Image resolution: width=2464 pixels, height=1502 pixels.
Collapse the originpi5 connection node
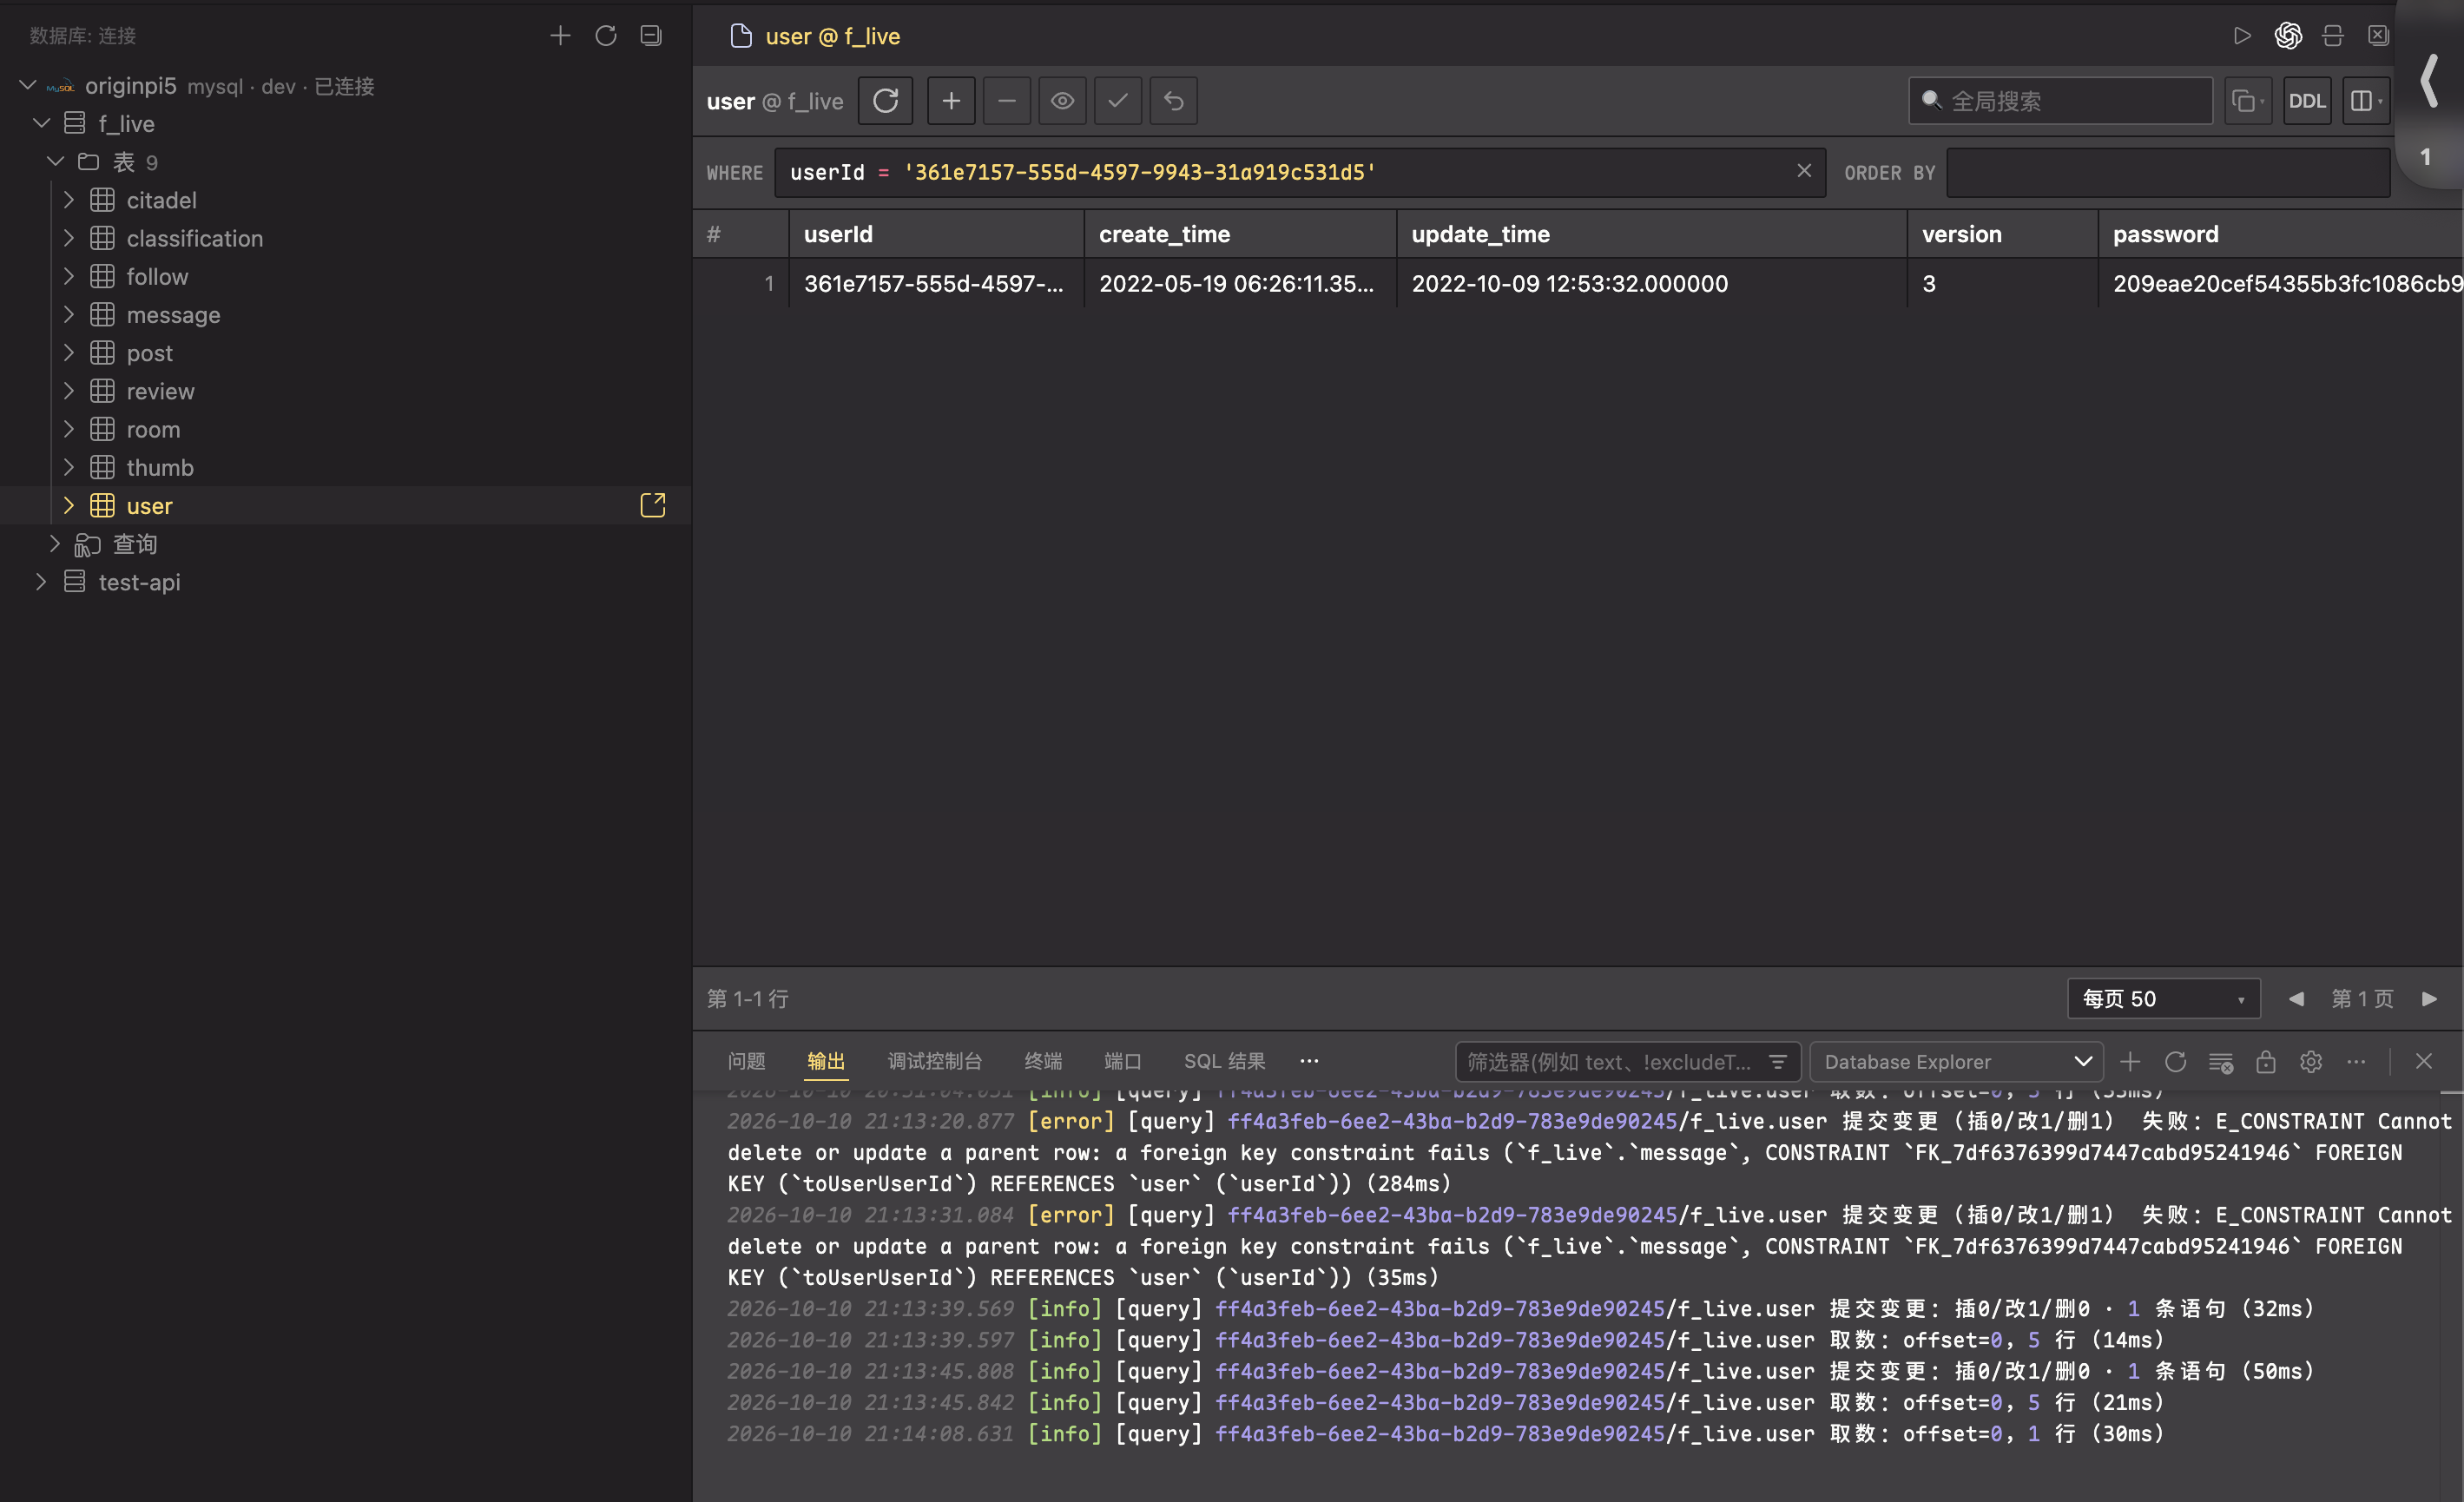tap(28, 85)
